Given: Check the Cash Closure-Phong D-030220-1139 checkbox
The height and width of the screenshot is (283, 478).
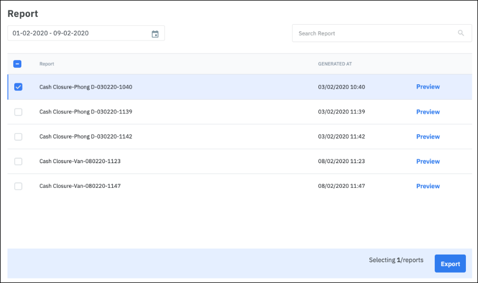Looking at the screenshot, I should (18, 112).
